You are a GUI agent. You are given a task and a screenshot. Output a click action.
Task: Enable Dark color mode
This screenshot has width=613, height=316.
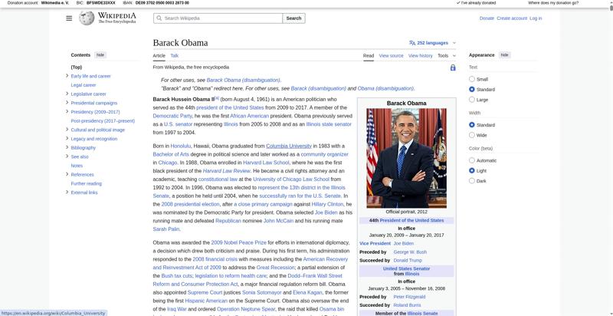point(472,180)
